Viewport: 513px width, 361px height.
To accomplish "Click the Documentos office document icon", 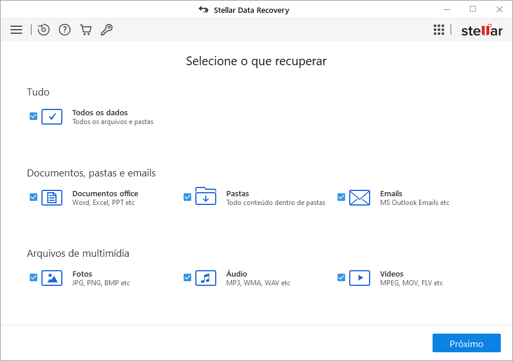I will [x=52, y=197].
